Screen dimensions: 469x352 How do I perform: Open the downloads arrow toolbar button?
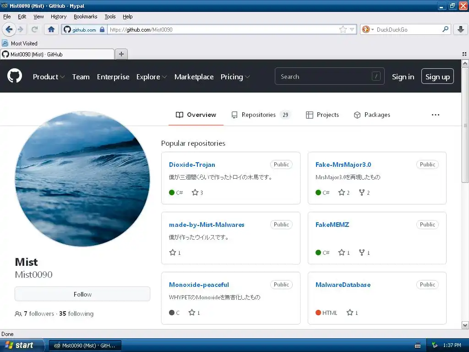[461, 29]
